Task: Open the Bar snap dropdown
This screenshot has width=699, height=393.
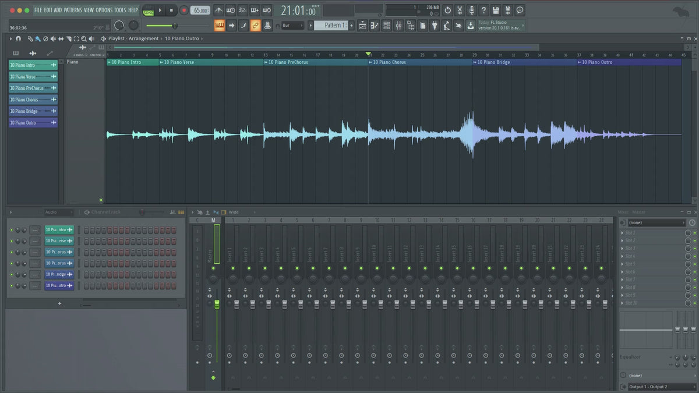Action: [x=292, y=26]
